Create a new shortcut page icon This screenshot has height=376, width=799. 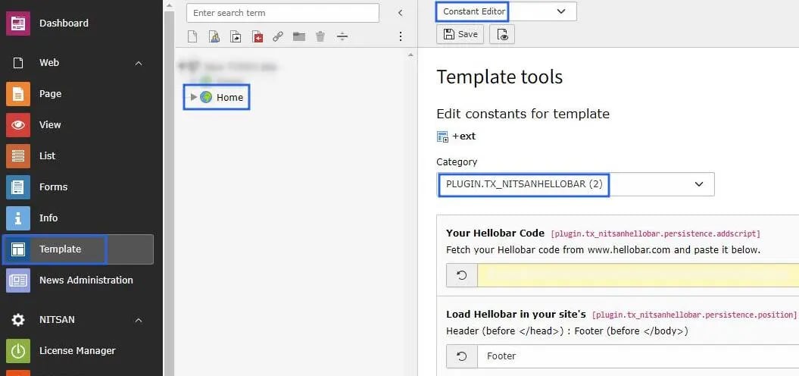[236, 36]
